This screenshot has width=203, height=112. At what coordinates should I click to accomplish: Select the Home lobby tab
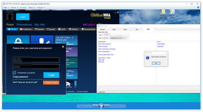tap(12, 29)
